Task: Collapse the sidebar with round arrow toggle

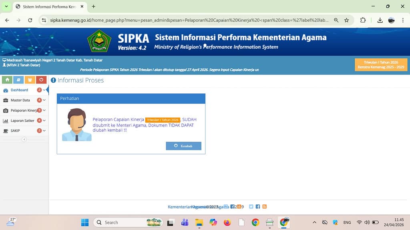Action: [x=24, y=139]
